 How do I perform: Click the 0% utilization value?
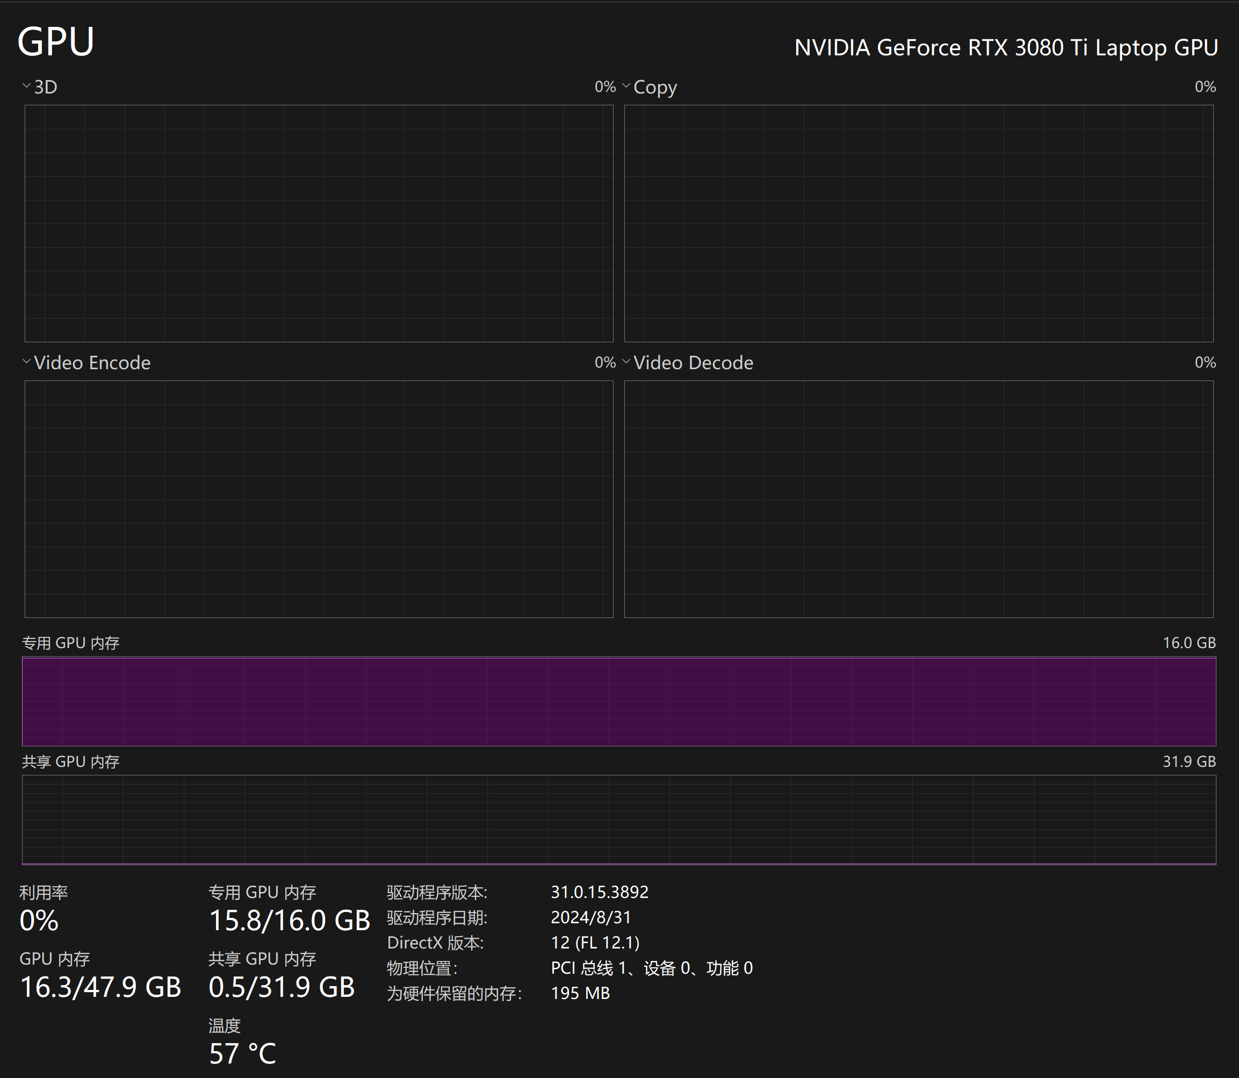pyautogui.click(x=39, y=921)
